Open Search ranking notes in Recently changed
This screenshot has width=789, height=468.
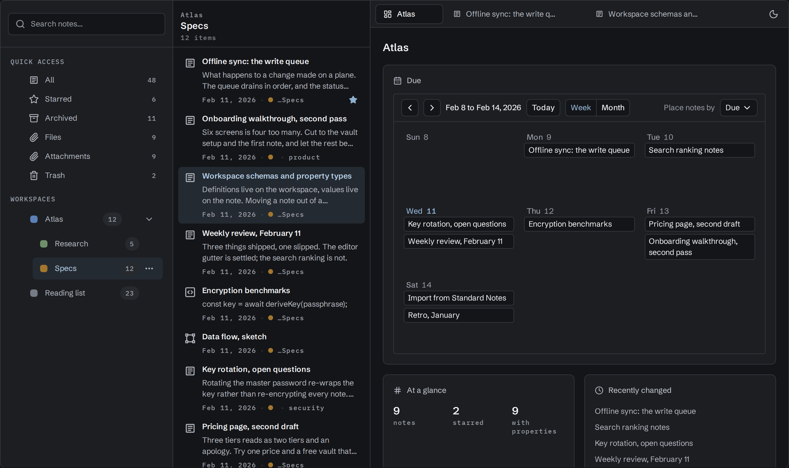coord(632,427)
